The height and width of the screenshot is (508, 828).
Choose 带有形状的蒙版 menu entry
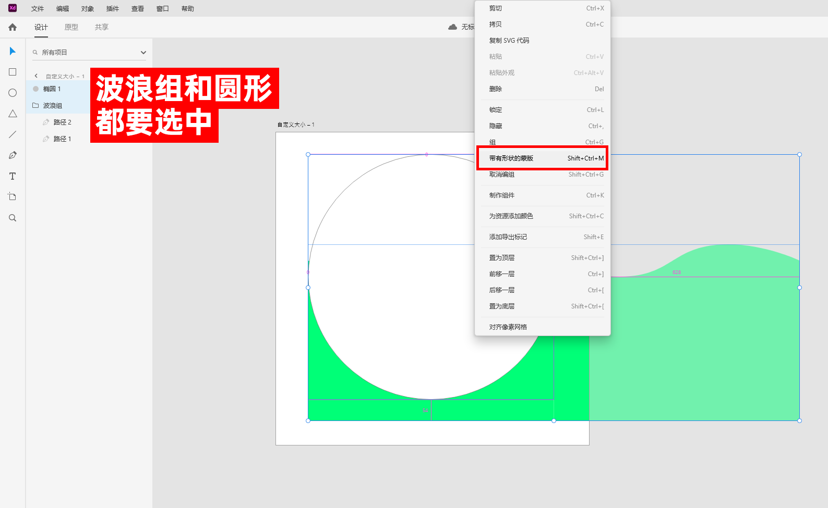(543, 158)
